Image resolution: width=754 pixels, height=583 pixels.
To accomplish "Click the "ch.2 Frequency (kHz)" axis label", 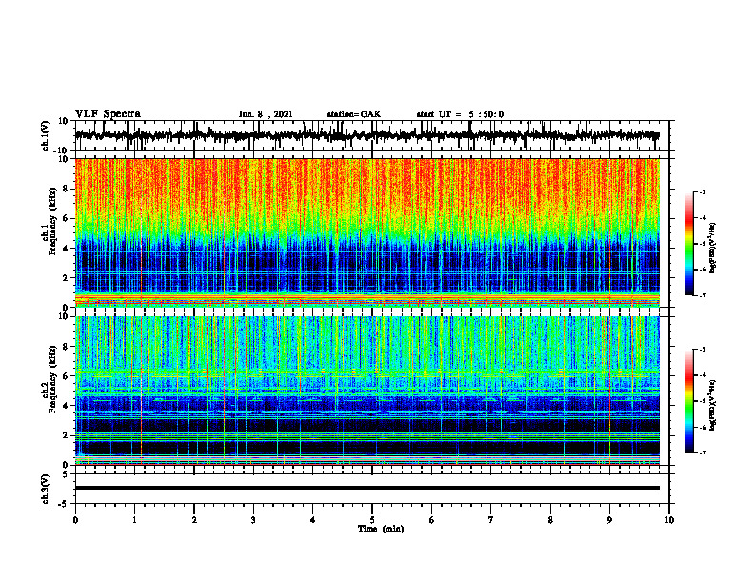I will coord(50,378).
